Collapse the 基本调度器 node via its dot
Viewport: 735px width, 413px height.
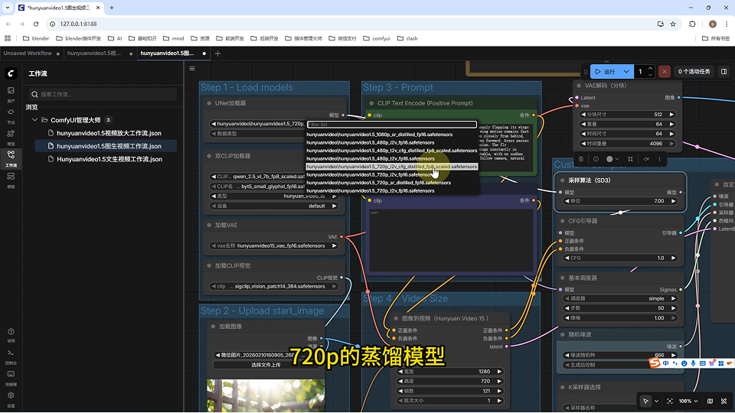point(563,278)
